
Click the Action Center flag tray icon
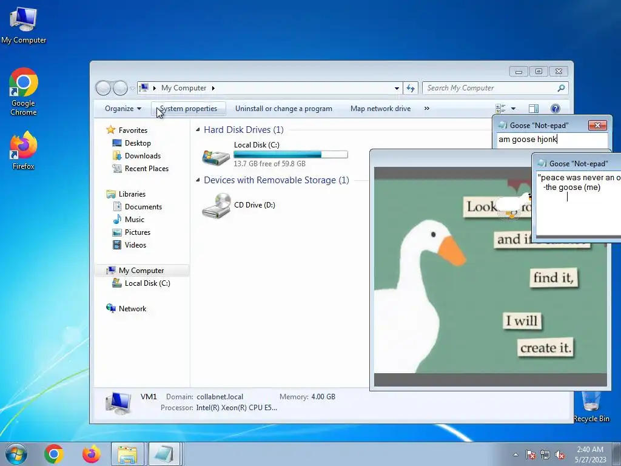(x=530, y=454)
